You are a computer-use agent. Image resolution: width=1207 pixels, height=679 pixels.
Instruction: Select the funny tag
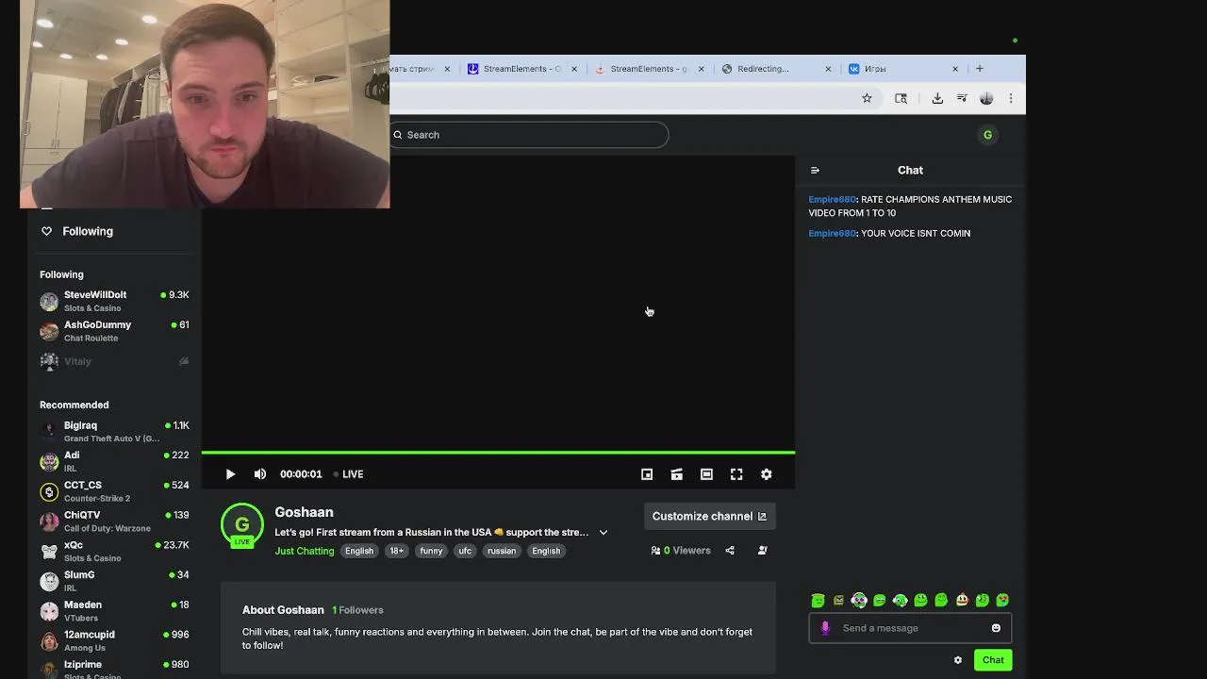pos(431,551)
